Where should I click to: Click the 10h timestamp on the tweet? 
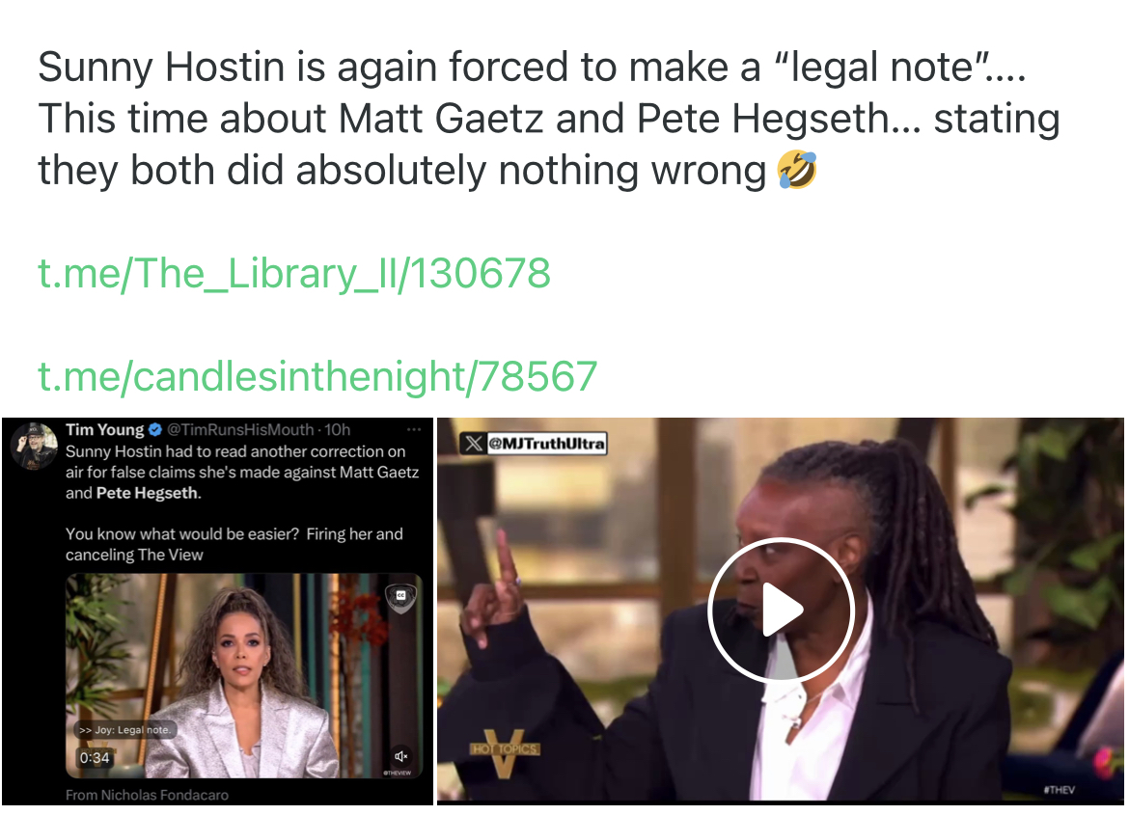click(x=337, y=430)
